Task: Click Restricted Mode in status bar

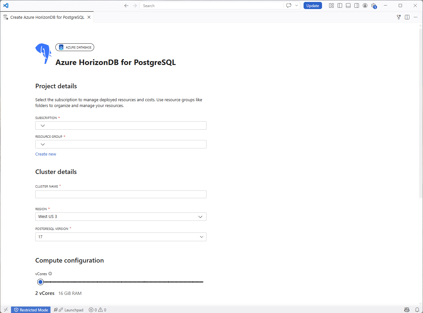Action: click(31, 310)
